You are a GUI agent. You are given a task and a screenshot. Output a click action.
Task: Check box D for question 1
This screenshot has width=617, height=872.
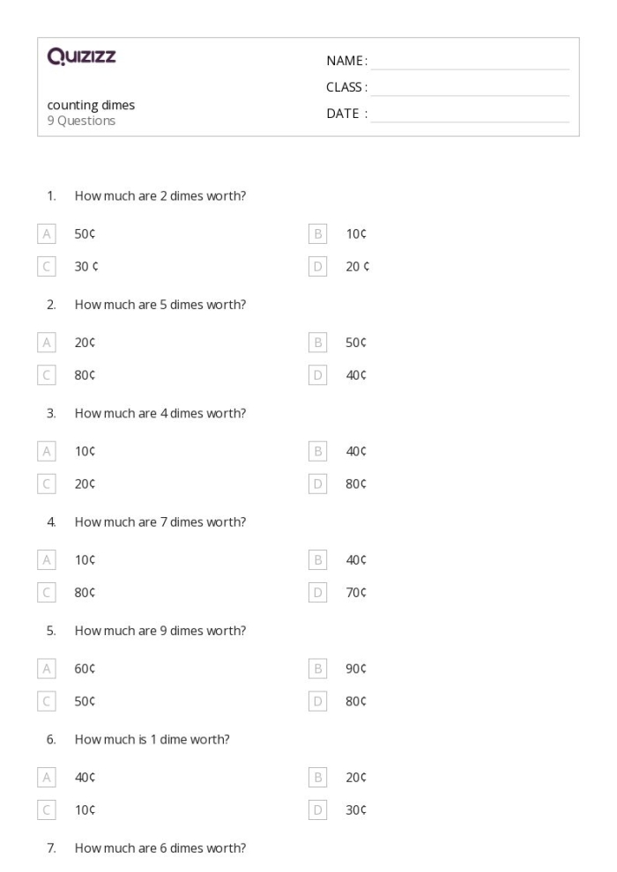tap(317, 266)
